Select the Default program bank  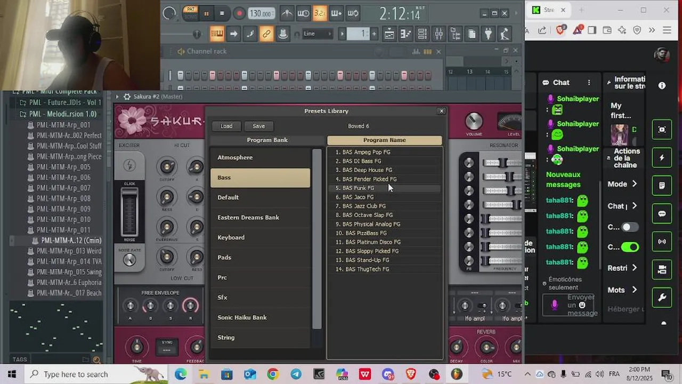point(260,197)
